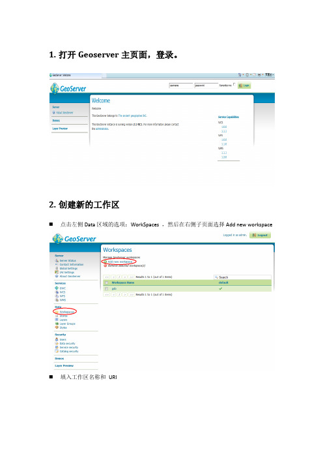
Task: Focus the password input field
Action: [206, 85]
